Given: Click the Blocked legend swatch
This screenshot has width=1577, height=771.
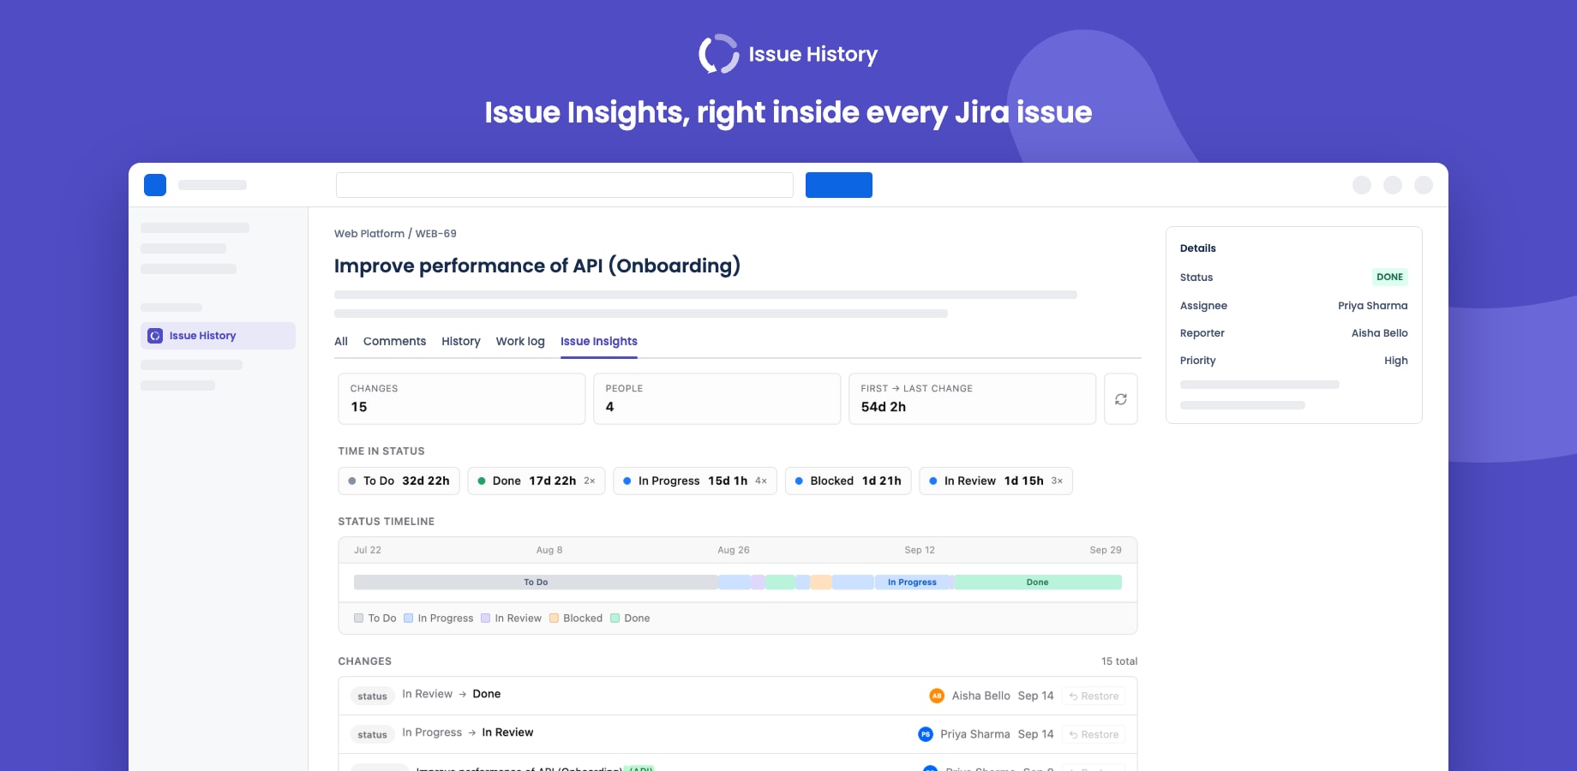Looking at the screenshot, I should [555, 618].
